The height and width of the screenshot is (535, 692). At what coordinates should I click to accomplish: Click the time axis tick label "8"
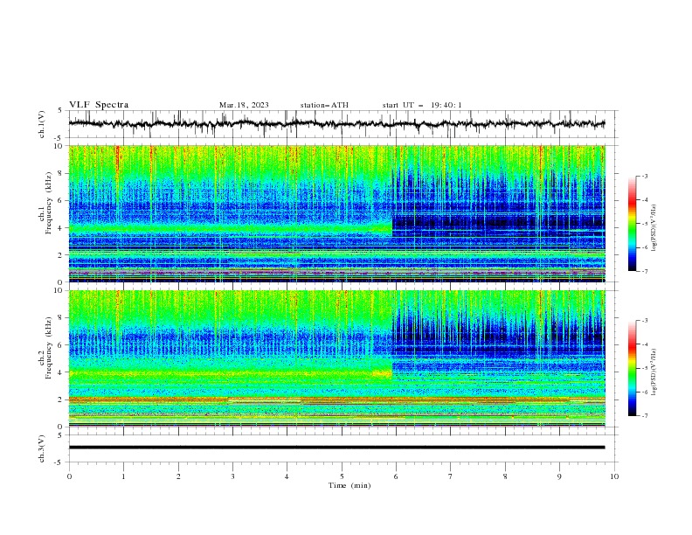(x=505, y=476)
